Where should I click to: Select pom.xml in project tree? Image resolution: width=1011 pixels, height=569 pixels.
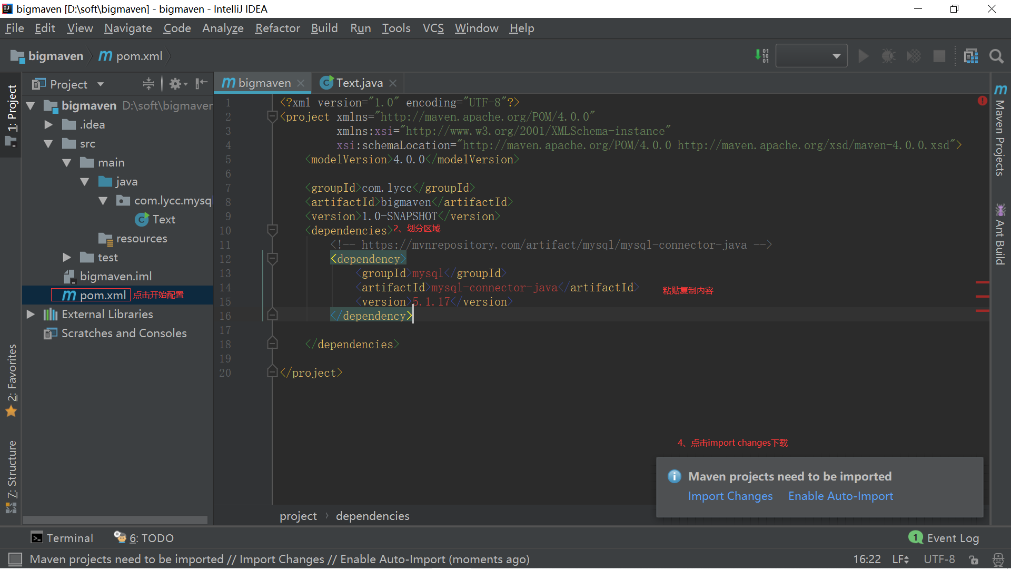[103, 296]
